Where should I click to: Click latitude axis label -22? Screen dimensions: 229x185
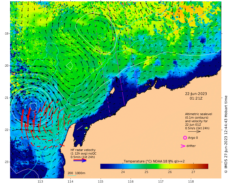pos(6,130)
